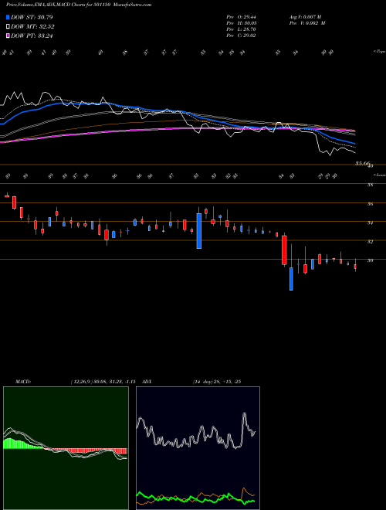The height and width of the screenshot is (510, 386).
Task: Click the last red candlestick at the right end
Action: click(x=355, y=267)
